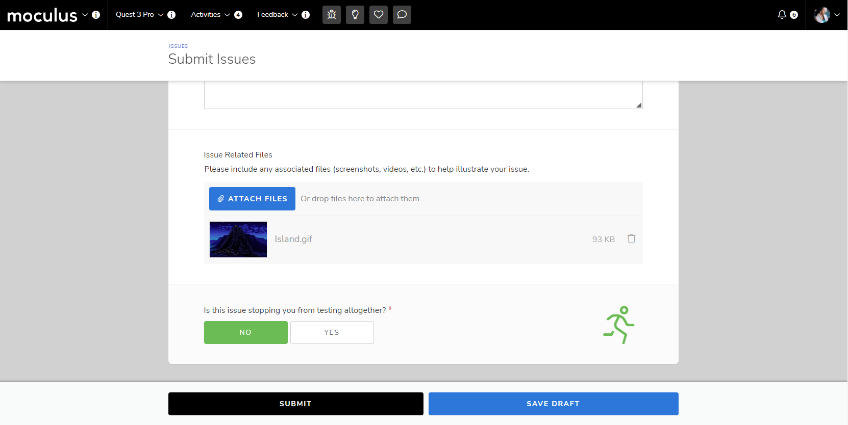This screenshot has width=848, height=425.
Task: Open the Activities menu
Action: pos(210,15)
